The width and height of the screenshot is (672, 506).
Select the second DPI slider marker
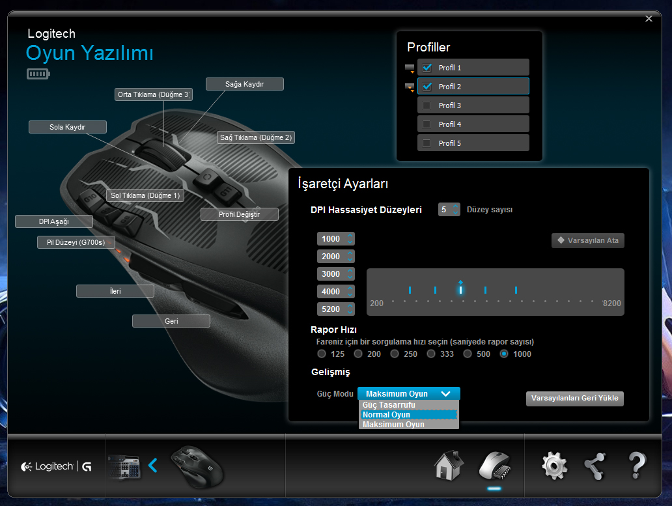tap(436, 290)
